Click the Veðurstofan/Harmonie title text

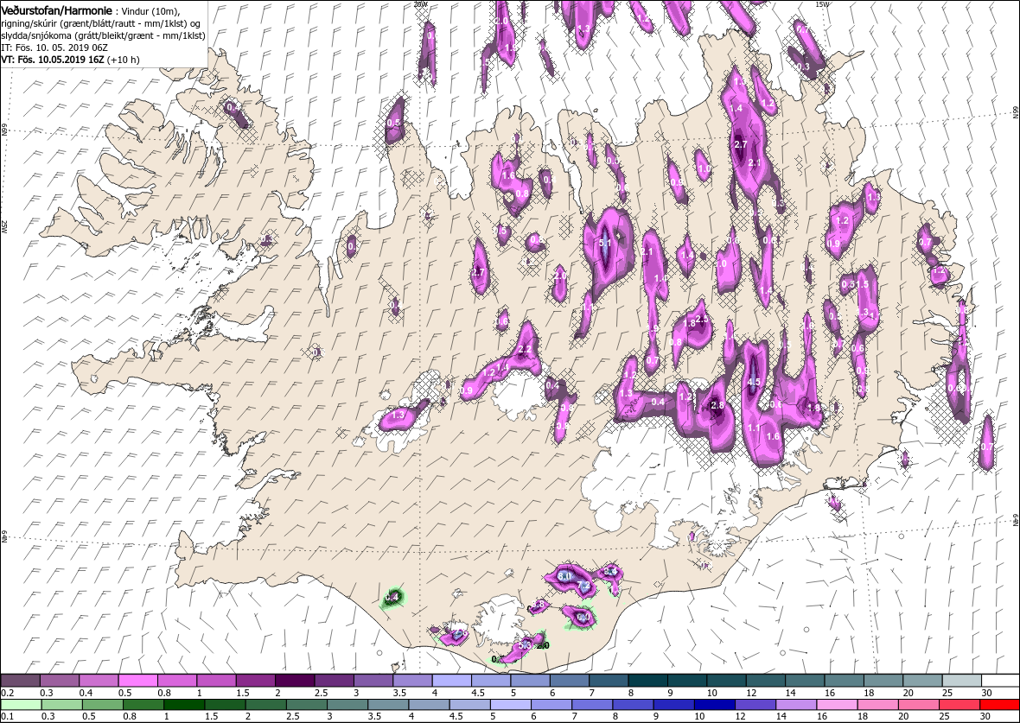coord(57,11)
